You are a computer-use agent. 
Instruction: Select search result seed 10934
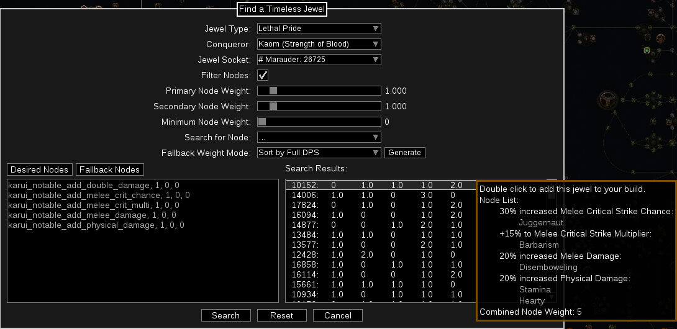381,294
